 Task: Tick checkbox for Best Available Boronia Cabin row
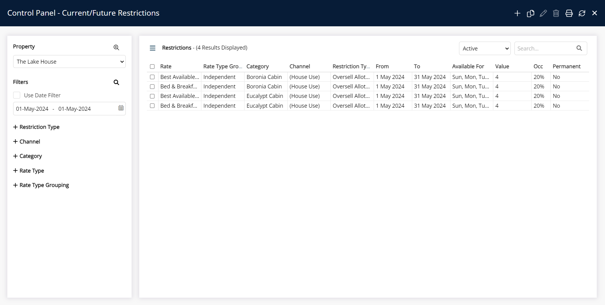152,77
